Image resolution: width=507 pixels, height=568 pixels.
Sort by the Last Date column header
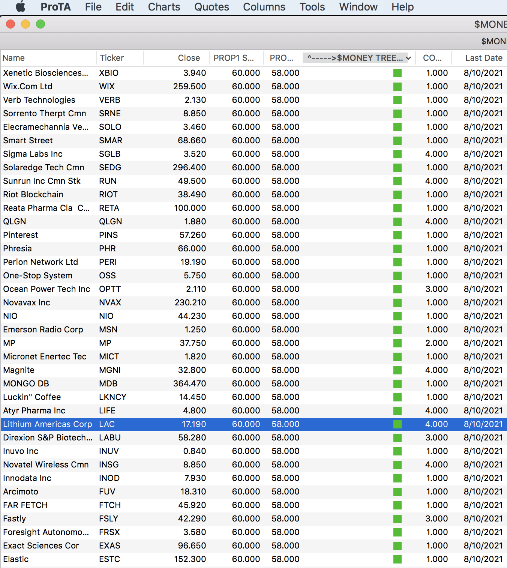[479, 58]
